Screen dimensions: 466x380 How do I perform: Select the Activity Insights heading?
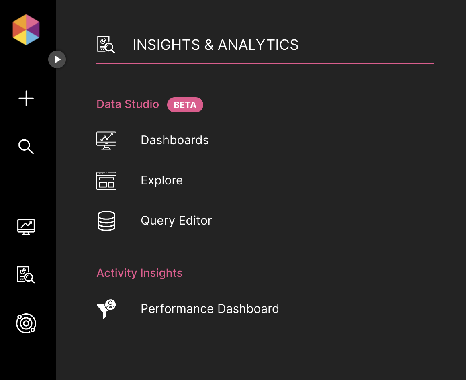139,273
